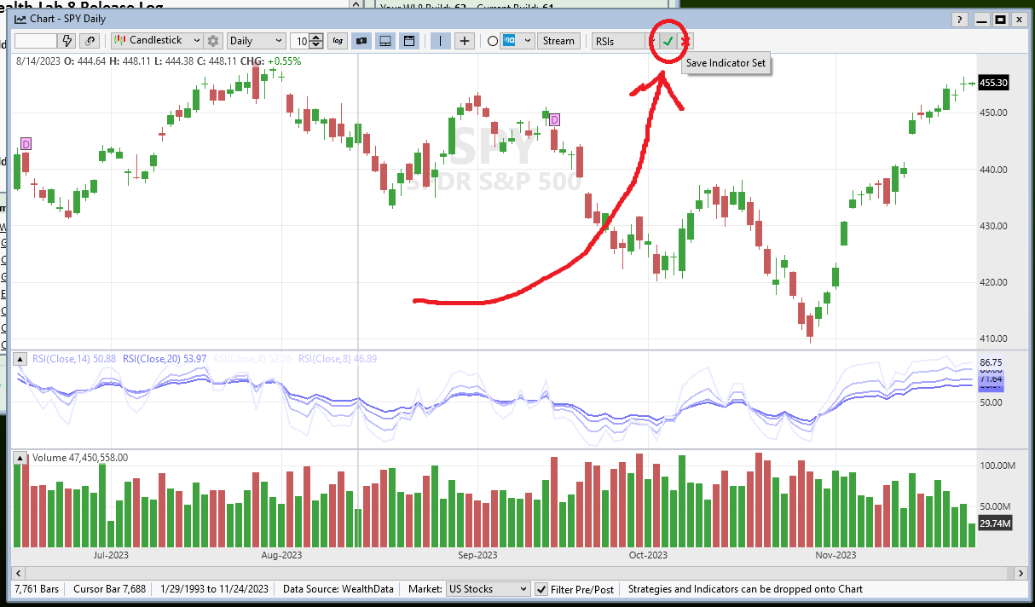The image size is (1035, 607).
Task: Click the 455.30 current price label
Action: 995,83
